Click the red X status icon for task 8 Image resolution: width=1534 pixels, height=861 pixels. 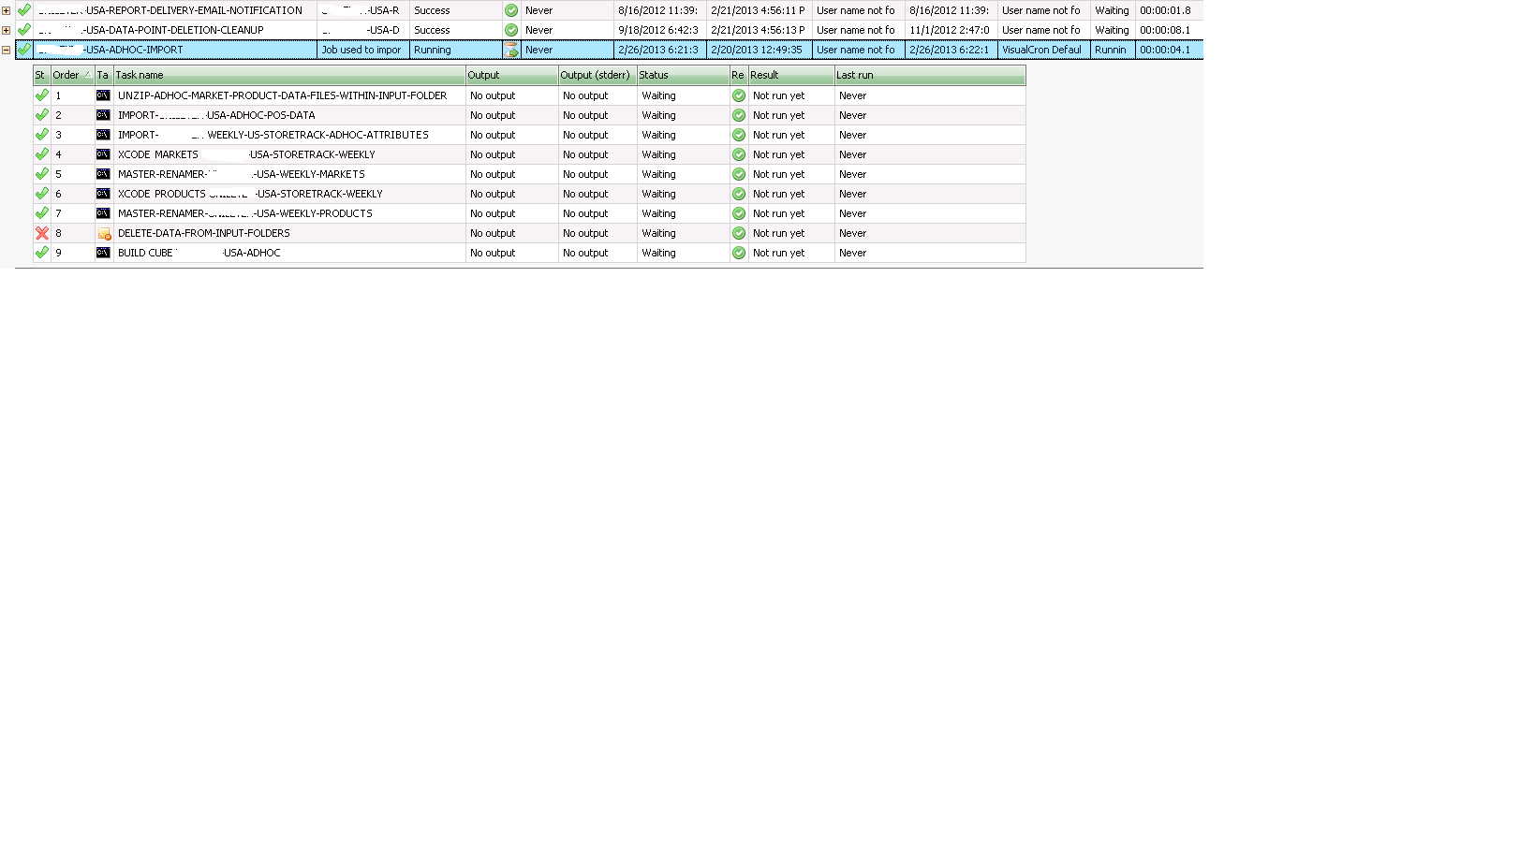pyautogui.click(x=41, y=233)
